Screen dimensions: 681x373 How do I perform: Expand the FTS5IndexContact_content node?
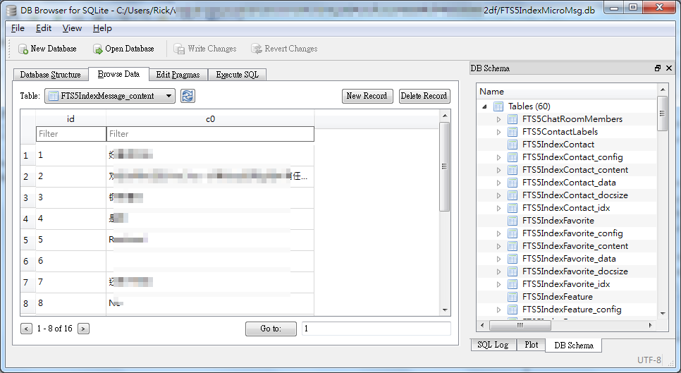[498, 170]
